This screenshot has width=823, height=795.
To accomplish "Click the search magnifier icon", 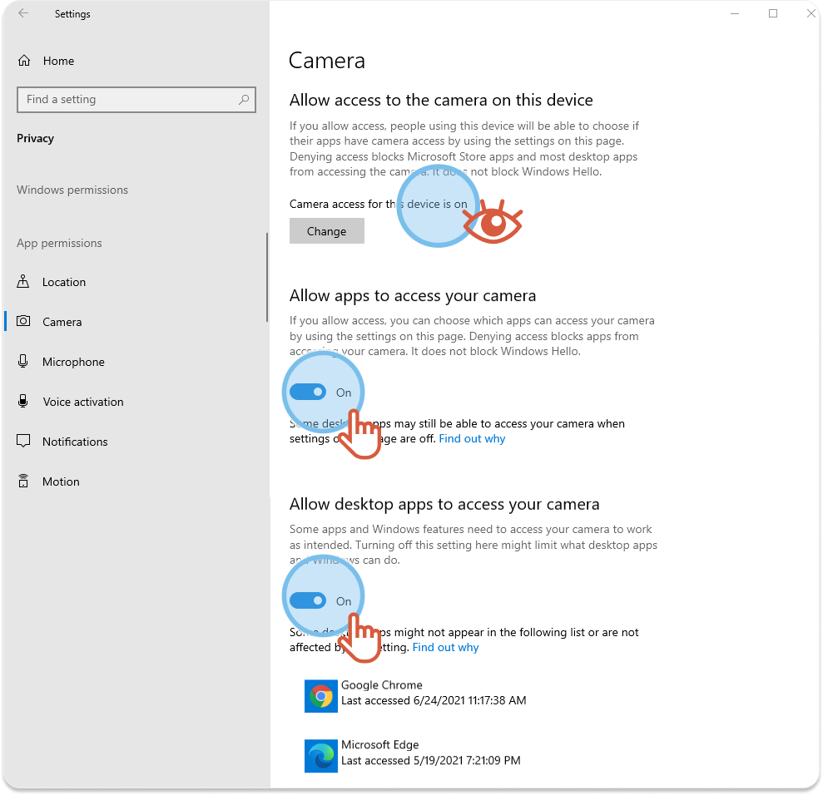I will pos(244,100).
